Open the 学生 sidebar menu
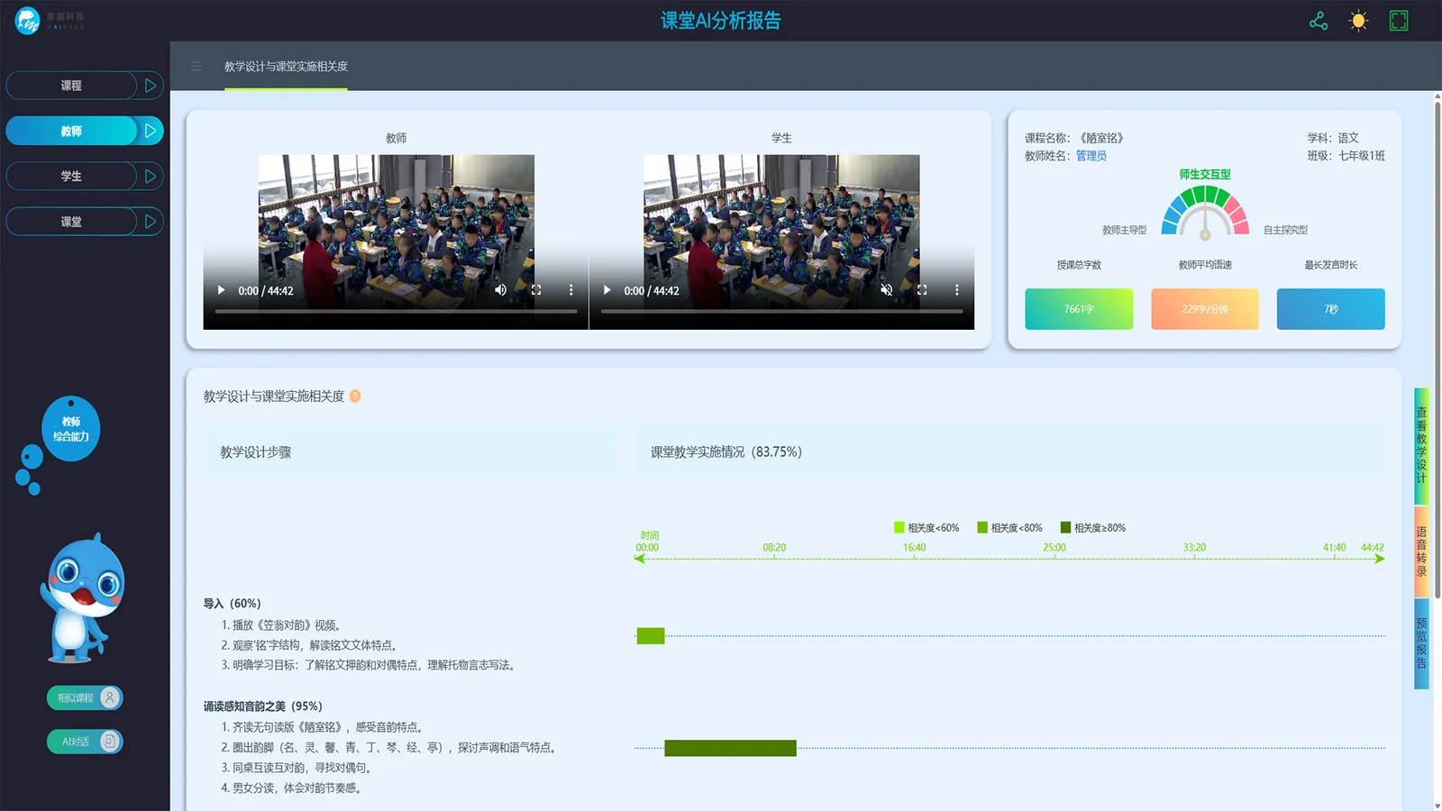This screenshot has width=1442, height=811. pos(71,176)
